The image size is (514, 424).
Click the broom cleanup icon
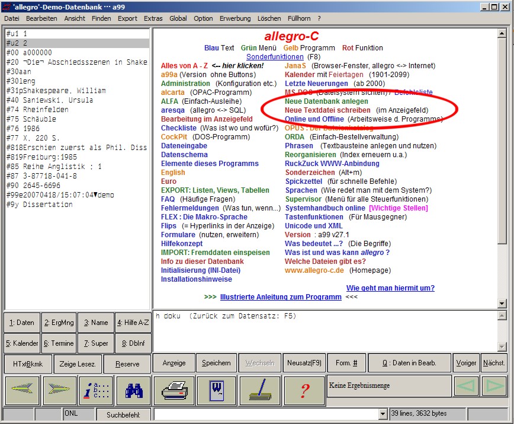point(260,390)
